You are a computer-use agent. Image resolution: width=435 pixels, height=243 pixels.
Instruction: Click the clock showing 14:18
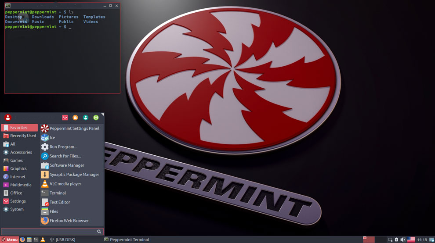pyautogui.click(x=422, y=239)
